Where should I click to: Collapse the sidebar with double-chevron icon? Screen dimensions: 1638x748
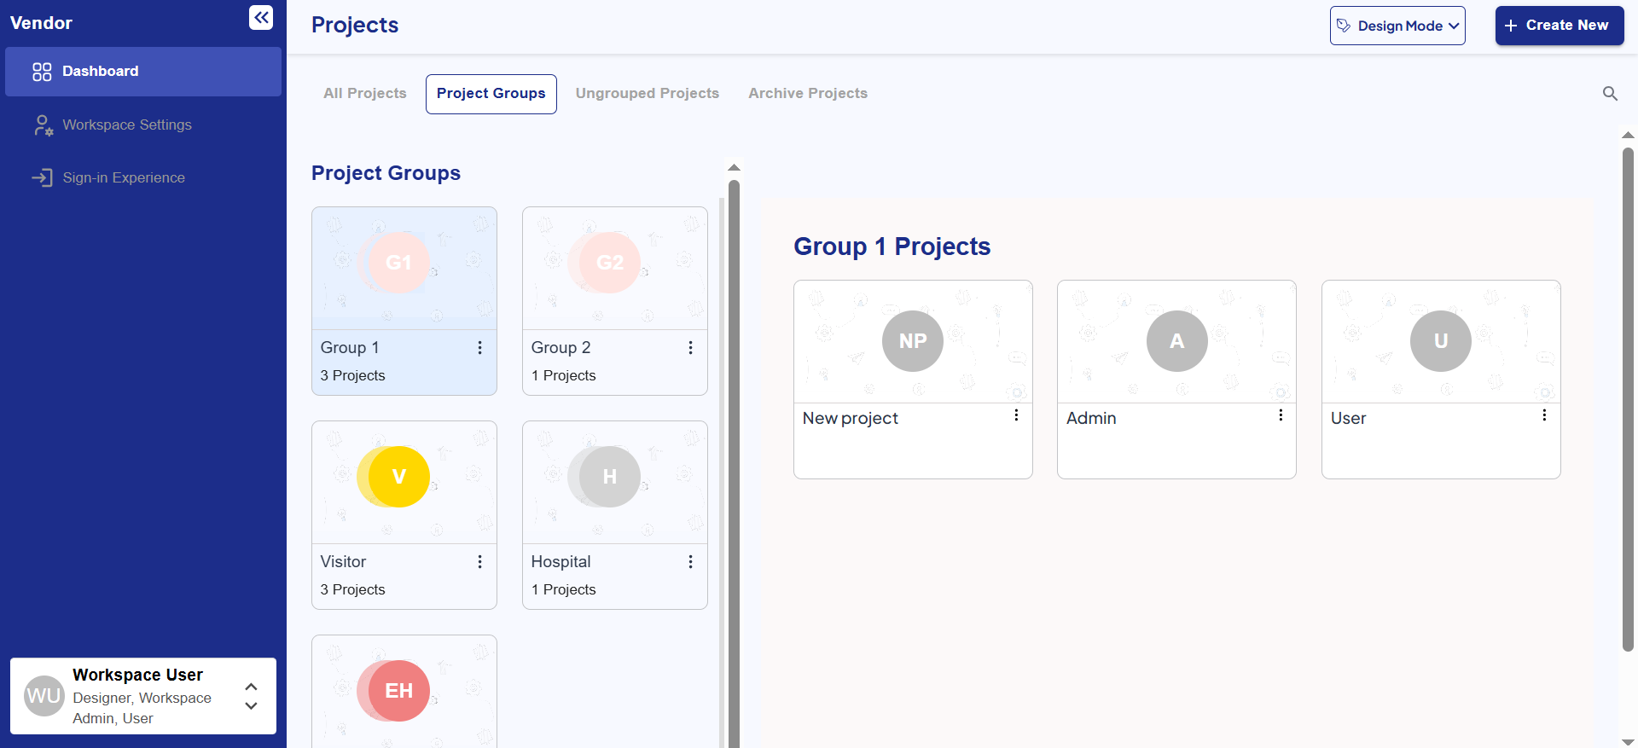click(261, 18)
